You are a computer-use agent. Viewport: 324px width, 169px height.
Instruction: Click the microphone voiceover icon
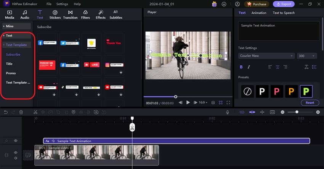click(228, 112)
